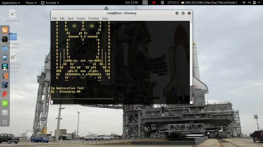This screenshot has width=263, height=147.
Task: Open the Help menu in terminal
Action: click(105, 18)
